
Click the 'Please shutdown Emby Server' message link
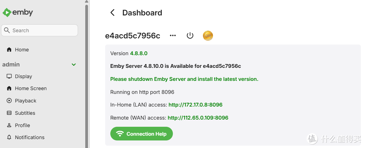pos(184,79)
